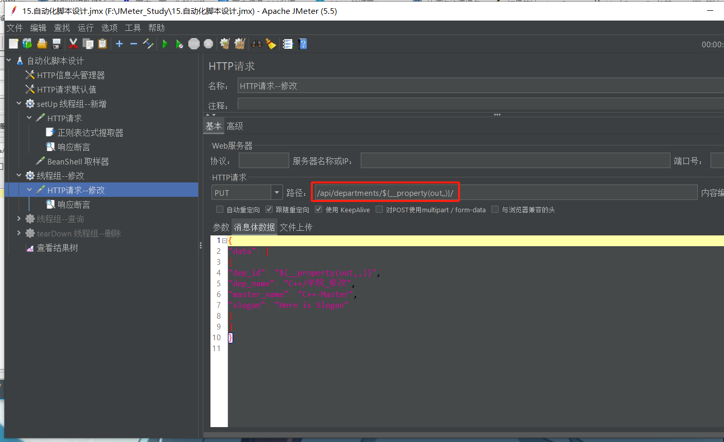Image resolution: width=724 pixels, height=442 pixels.
Task: Click the Help question mark icon
Action: point(303,44)
